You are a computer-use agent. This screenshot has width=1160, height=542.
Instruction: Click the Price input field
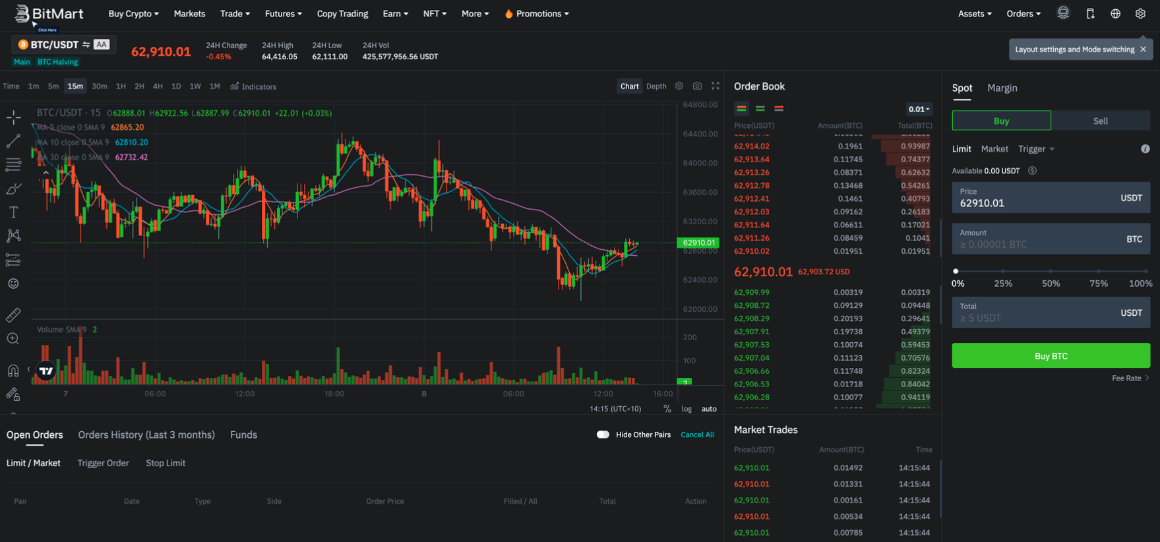(x=1051, y=198)
